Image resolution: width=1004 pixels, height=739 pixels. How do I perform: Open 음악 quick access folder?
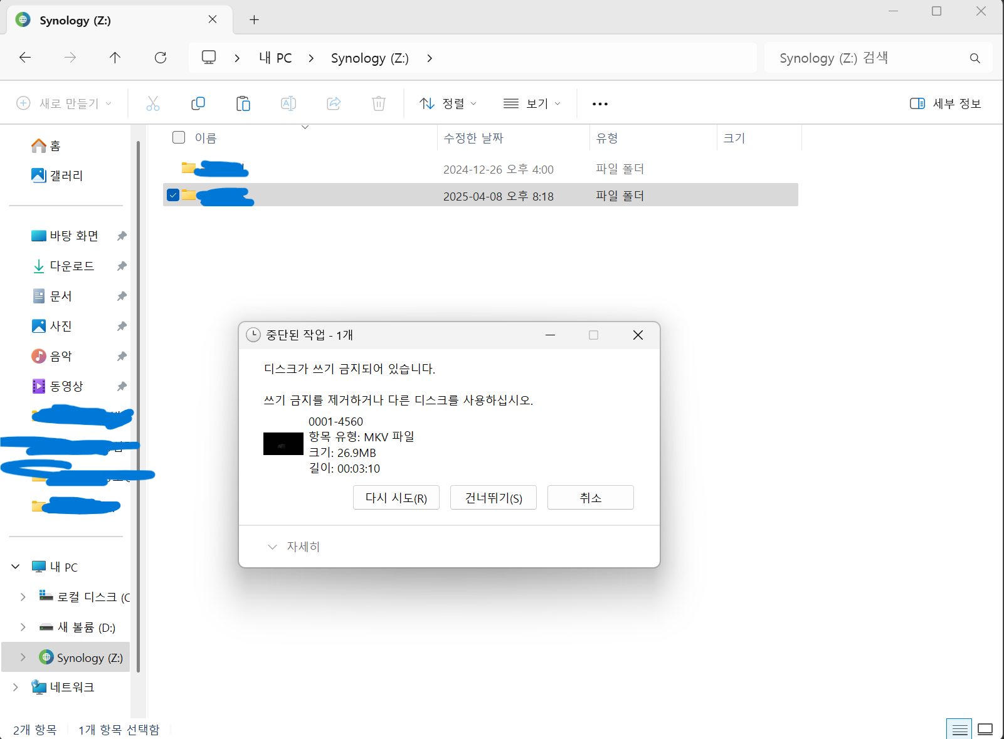click(x=52, y=357)
